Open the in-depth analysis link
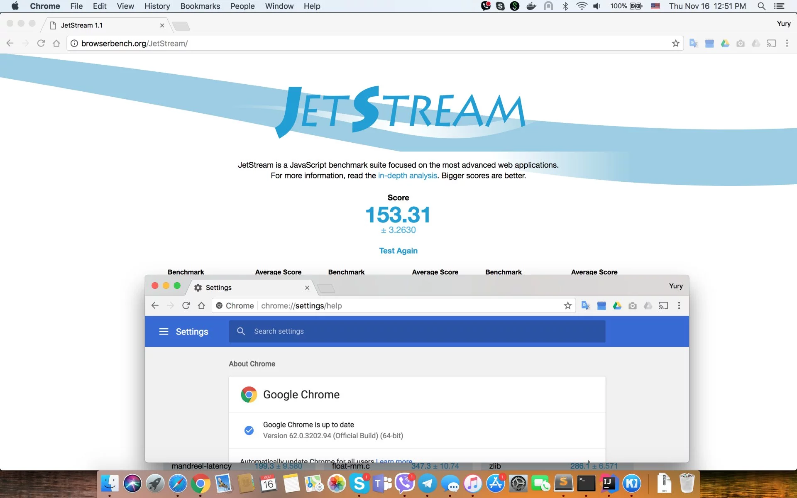Screen dimensions: 797x498 coord(407,176)
